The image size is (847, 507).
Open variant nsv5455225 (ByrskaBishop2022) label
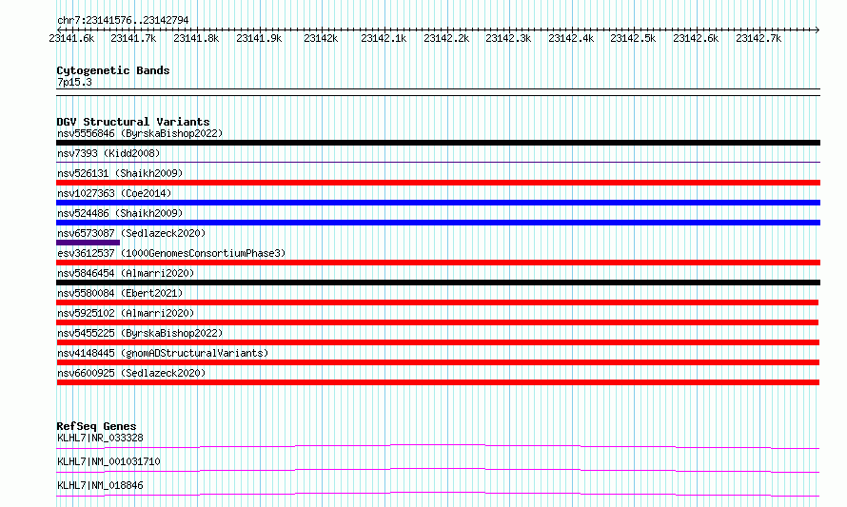(x=140, y=334)
